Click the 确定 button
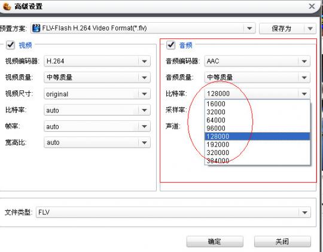The width and height of the screenshot is (323, 252). click(215, 241)
